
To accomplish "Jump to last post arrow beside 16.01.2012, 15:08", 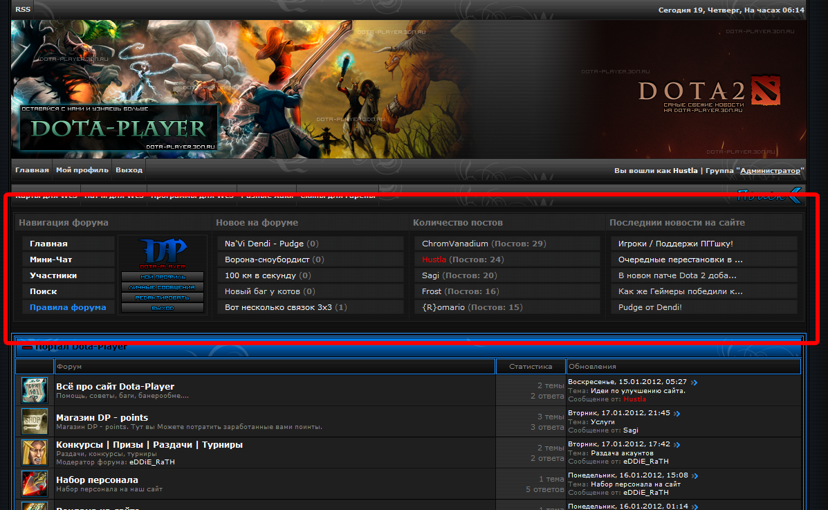I will point(695,475).
